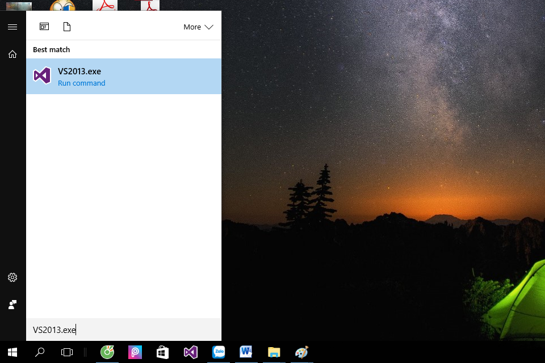Open the Feedback person icon in the sidebar
The image size is (545, 363).
[x=12, y=305]
